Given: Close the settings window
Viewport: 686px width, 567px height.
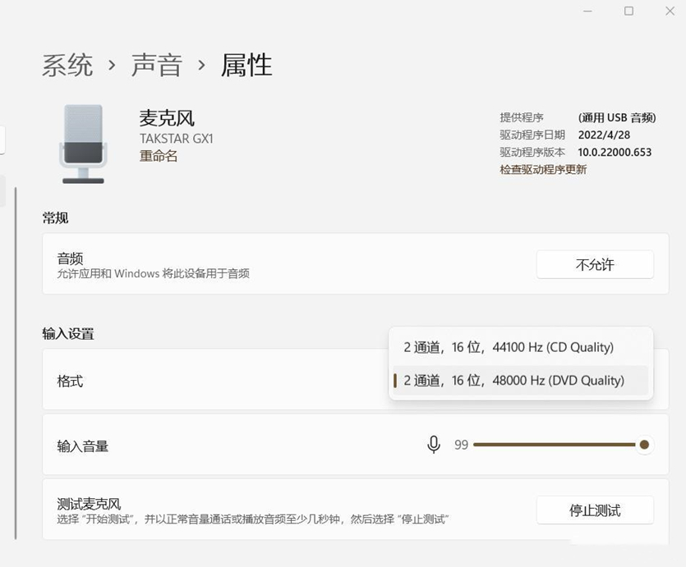Looking at the screenshot, I should point(670,11).
